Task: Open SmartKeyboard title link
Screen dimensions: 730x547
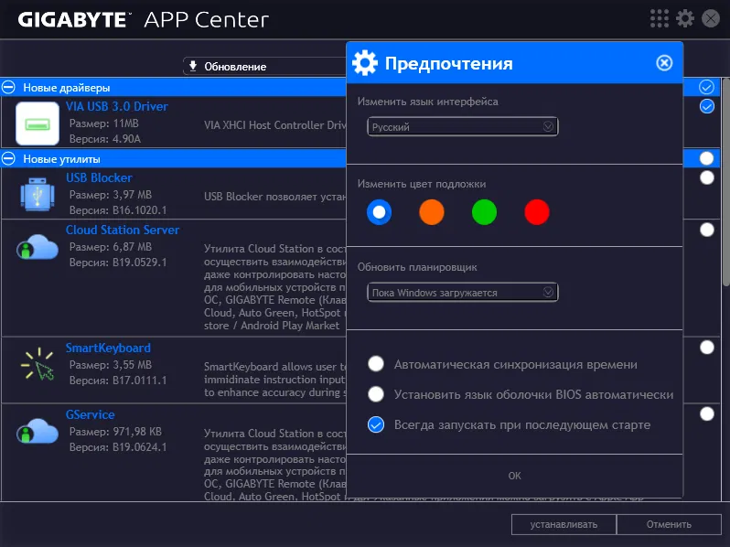Action: pos(108,349)
